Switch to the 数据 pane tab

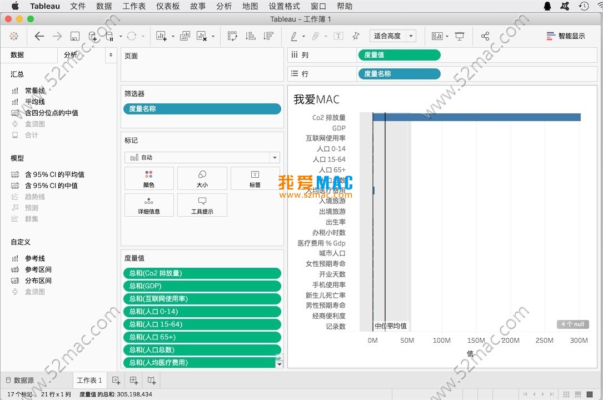(x=29, y=55)
